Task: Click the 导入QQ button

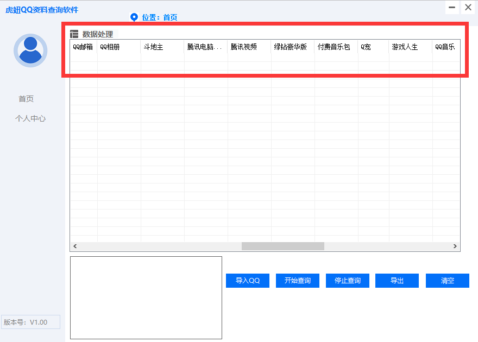Action: [248, 281]
